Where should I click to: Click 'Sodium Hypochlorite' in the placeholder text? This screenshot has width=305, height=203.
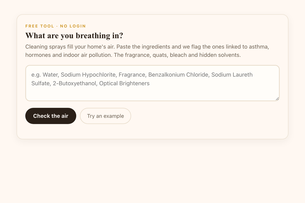[x=88, y=75]
